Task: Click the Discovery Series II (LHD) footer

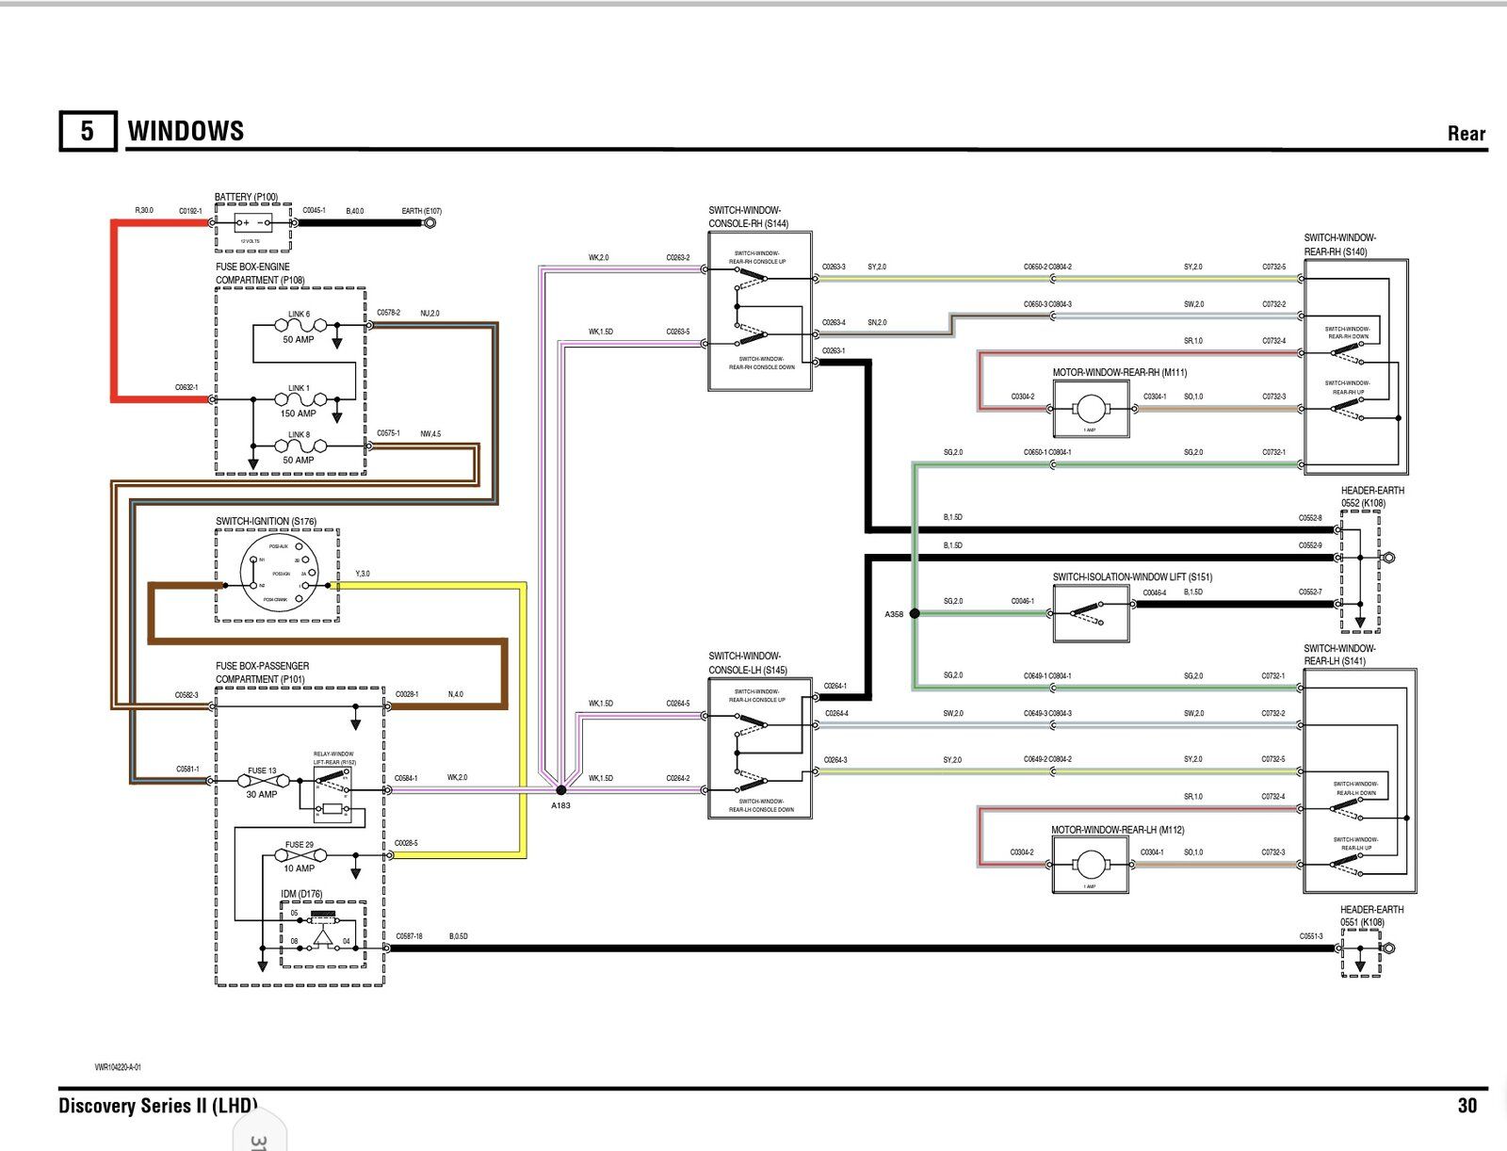Action: coord(158,1105)
